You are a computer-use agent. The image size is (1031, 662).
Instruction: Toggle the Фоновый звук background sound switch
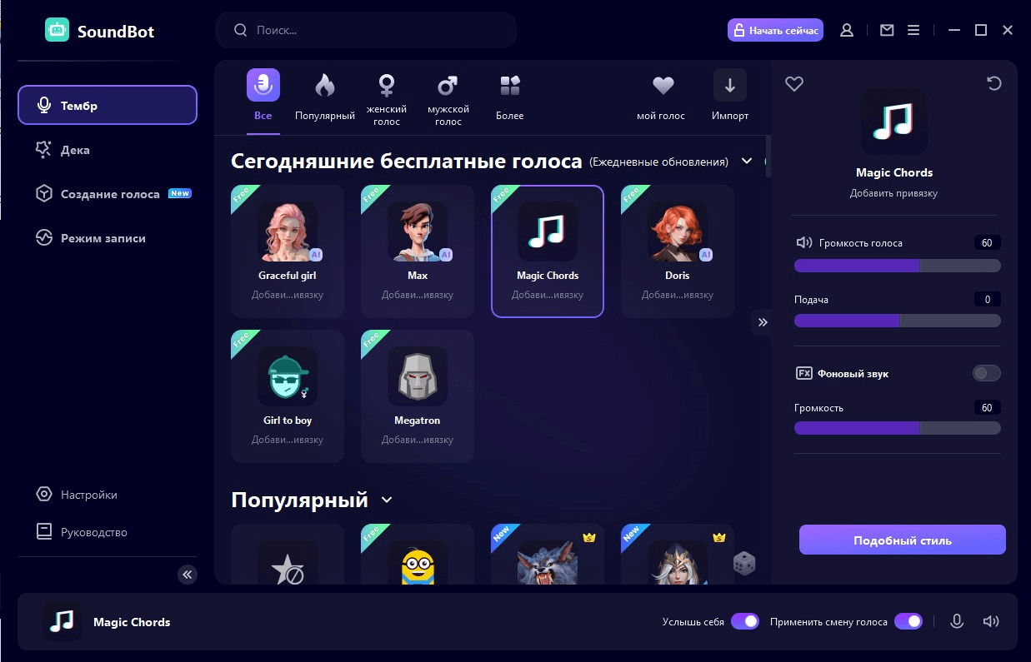(x=986, y=373)
